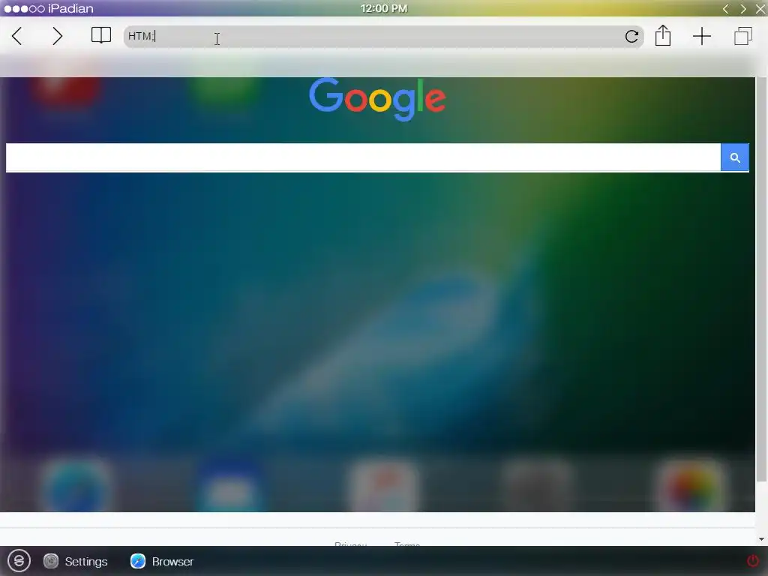
Task: Click the page vertical scrollbar
Action: click(x=761, y=279)
